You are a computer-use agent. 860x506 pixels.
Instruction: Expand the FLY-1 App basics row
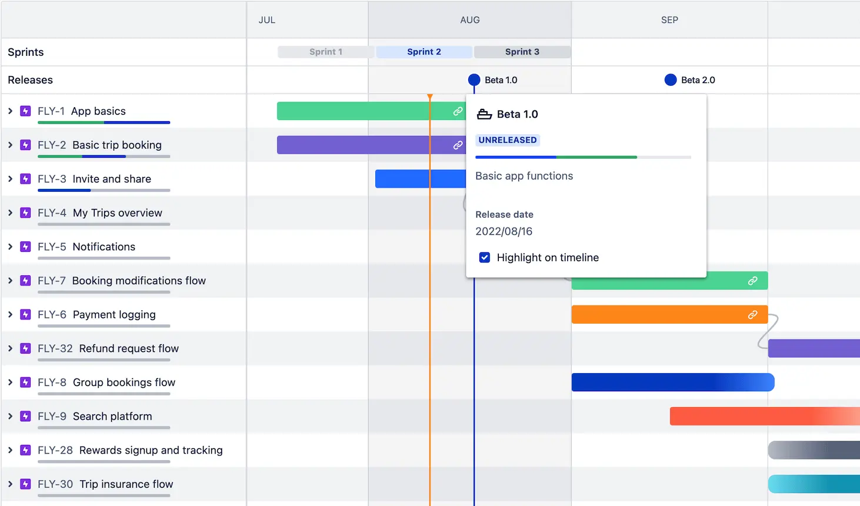[x=10, y=111]
